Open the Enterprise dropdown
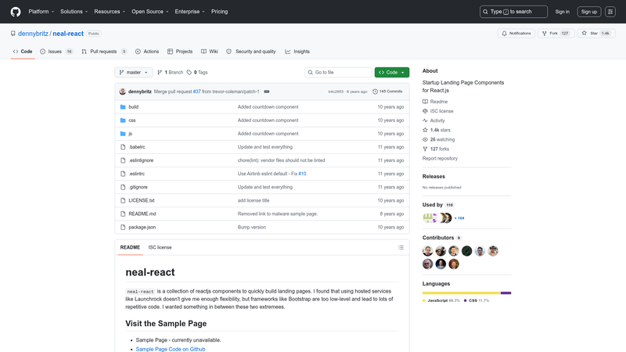Image resolution: width=626 pixels, height=352 pixels. 189,12
